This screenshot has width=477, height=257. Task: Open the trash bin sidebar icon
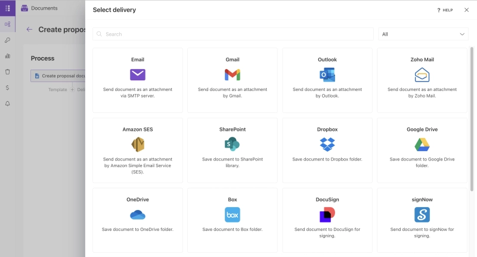click(x=8, y=72)
